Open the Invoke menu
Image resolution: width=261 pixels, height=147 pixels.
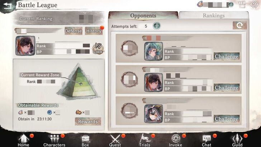tap(175, 141)
